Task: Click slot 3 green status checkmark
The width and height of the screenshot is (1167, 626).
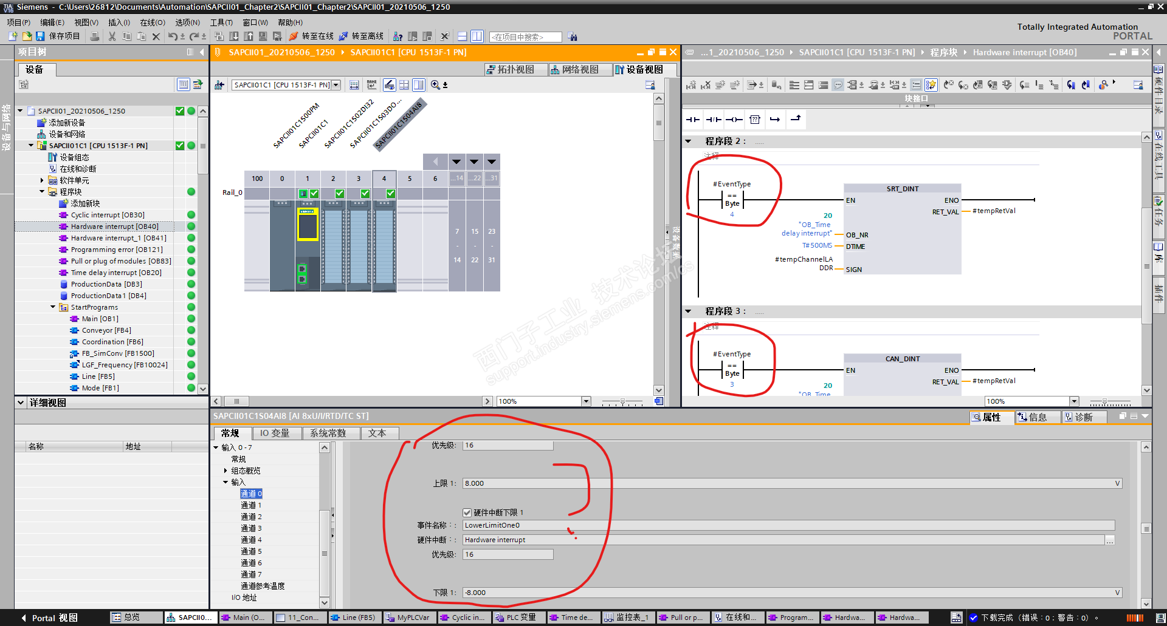Action: tap(365, 193)
